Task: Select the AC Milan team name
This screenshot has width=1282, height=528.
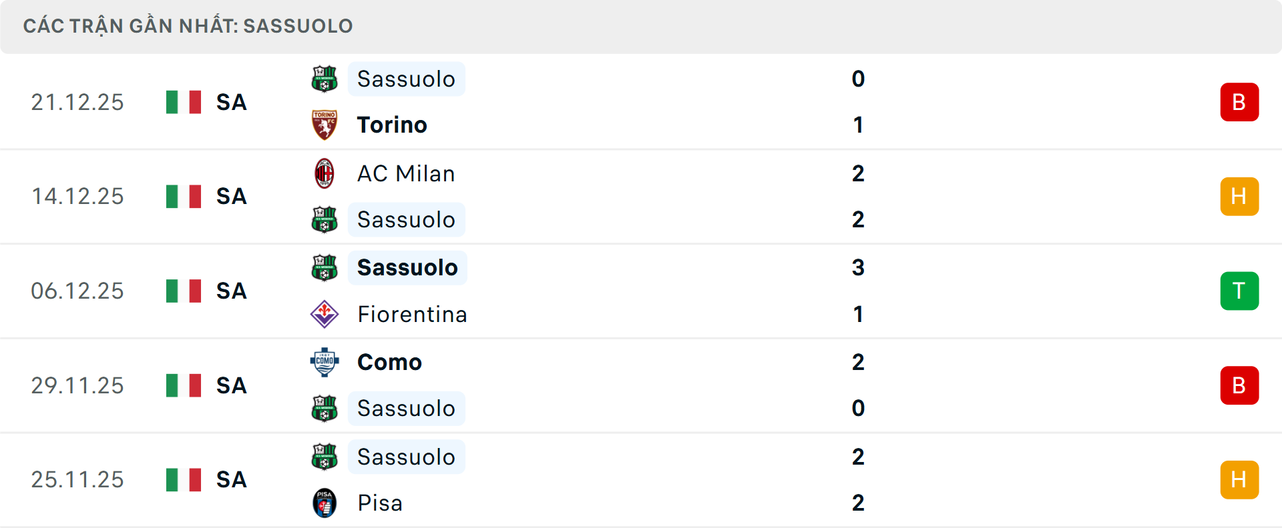Action: tap(406, 173)
